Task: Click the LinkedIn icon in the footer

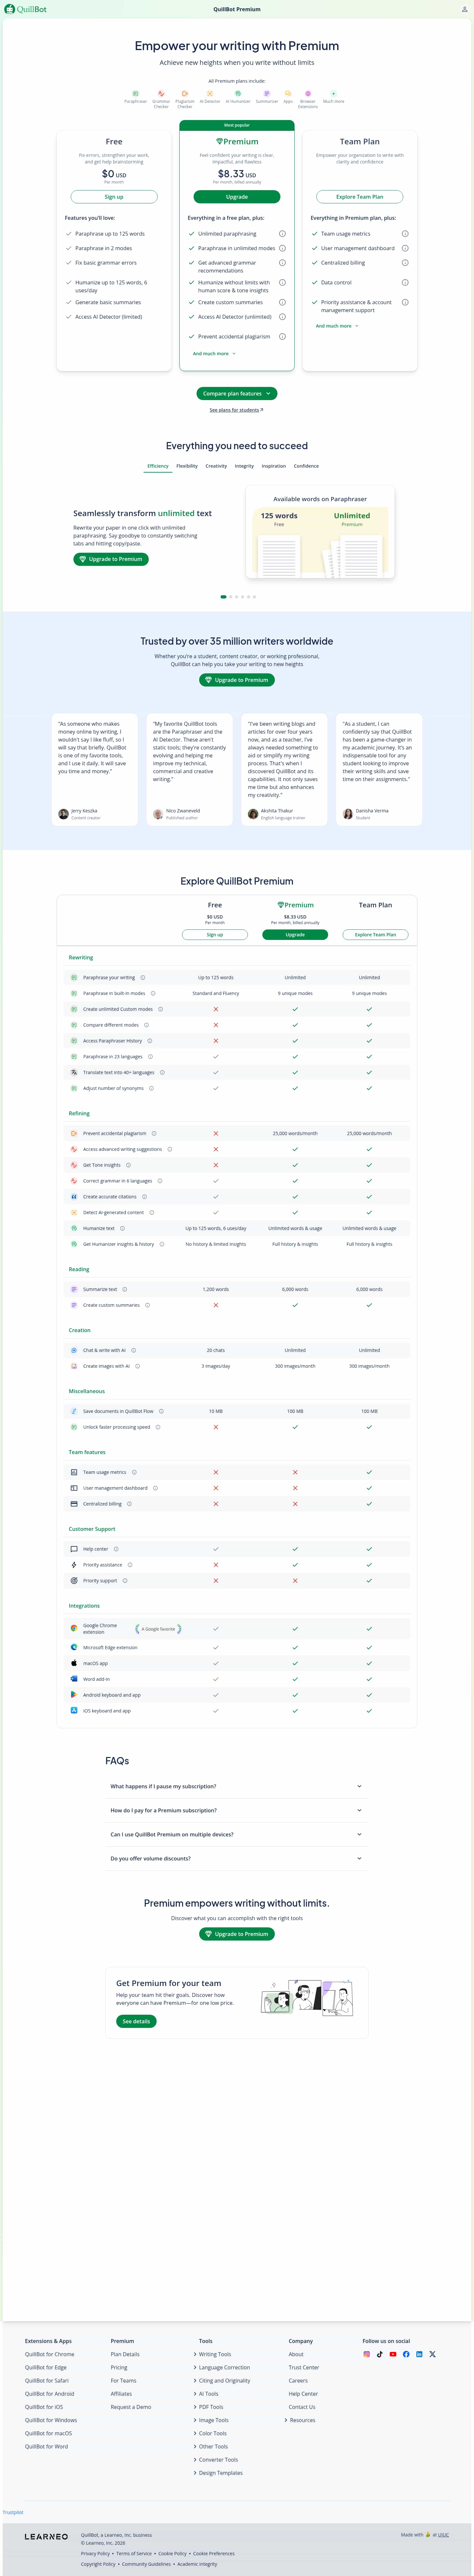Action: [x=419, y=2354]
